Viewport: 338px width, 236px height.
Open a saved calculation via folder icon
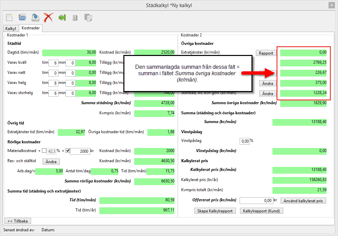(x=22, y=18)
